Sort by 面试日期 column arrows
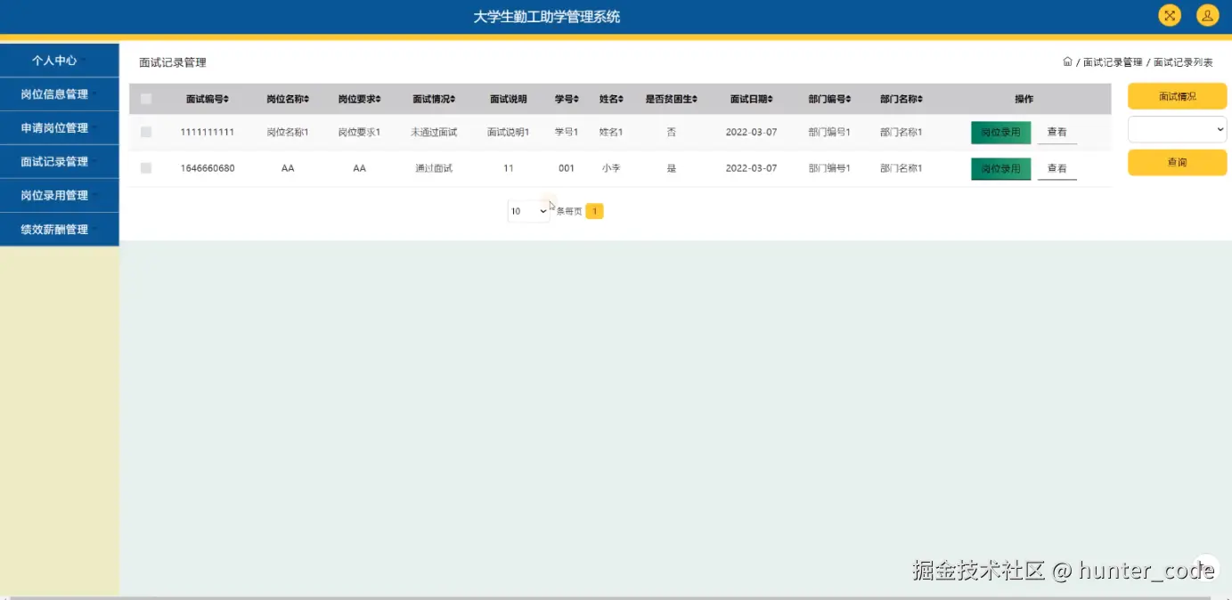 tap(771, 99)
